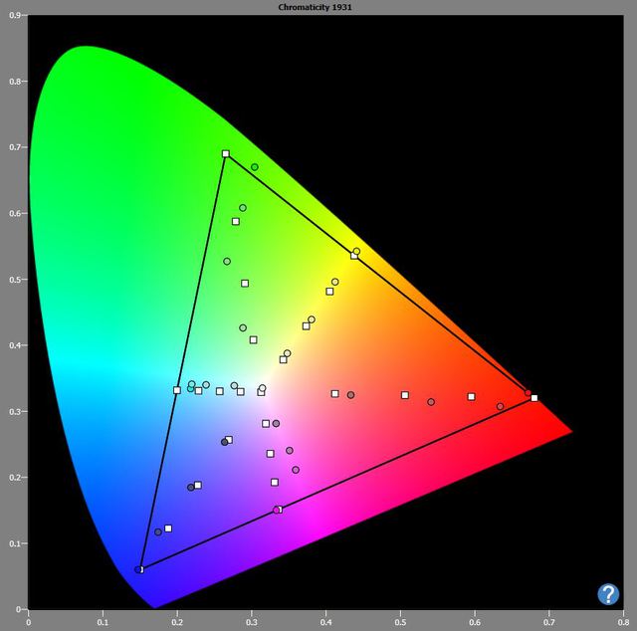637x631 pixels.
Task: Select the green primary target square at triangle top
Action: click(x=226, y=153)
